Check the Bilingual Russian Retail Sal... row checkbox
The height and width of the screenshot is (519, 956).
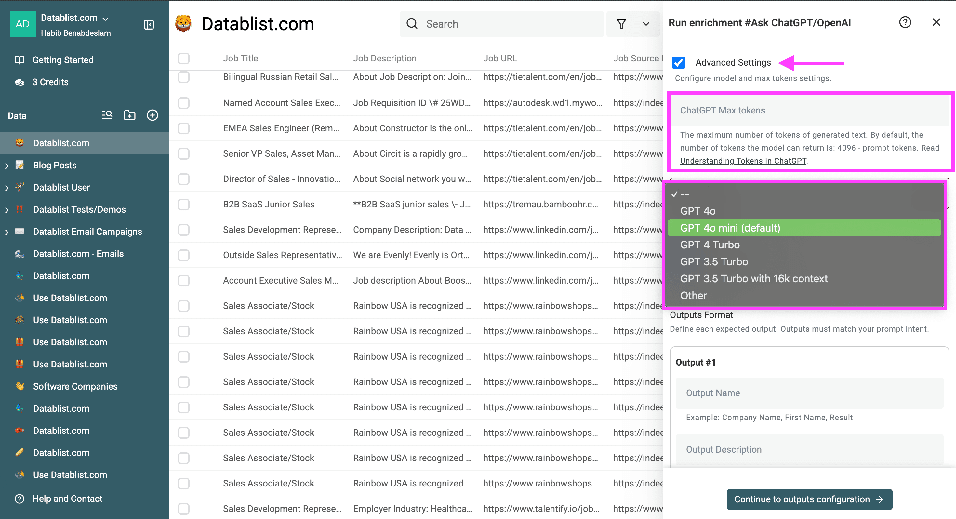tap(184, 77)
